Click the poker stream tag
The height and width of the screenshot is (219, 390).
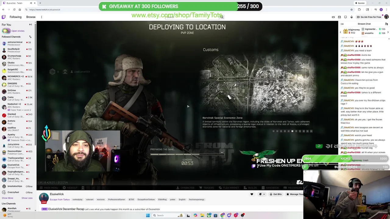[173, 200]
